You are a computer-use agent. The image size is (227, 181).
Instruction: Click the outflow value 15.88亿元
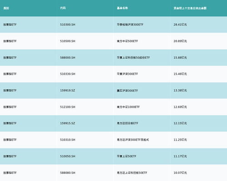tap(180, 57)
